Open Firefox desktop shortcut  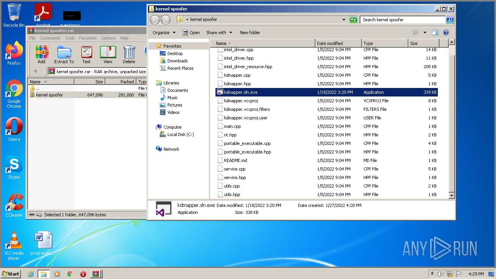(14, 53)
